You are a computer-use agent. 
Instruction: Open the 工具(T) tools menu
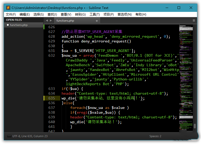point(95,15)
